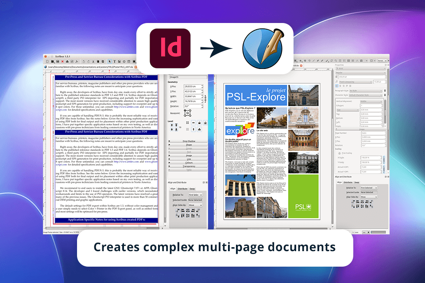
Task: Click Paste icon in left Scribus toolbar
Action: coord(103,62)
